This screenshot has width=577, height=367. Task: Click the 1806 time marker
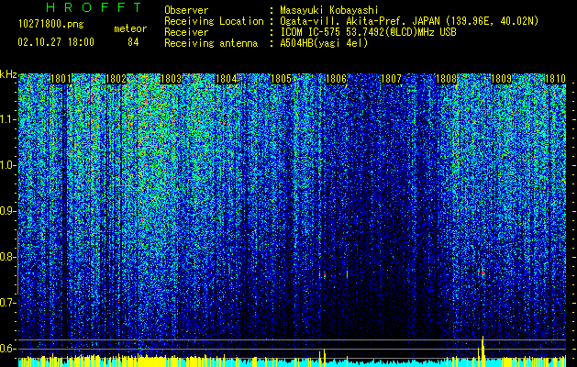point(336,79)
